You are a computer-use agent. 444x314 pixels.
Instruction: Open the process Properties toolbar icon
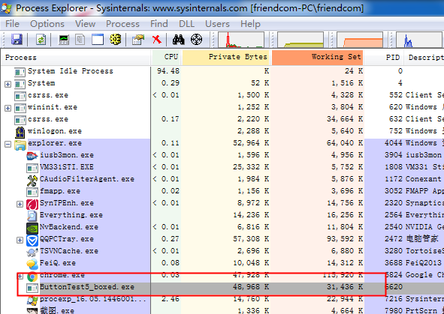pos(138,39)
